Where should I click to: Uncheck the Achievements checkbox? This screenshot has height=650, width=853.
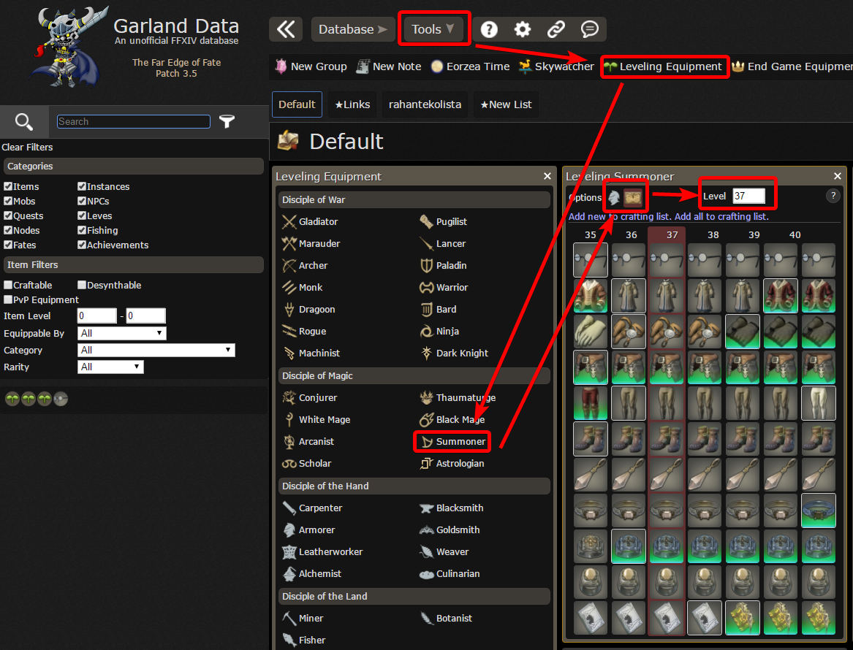(82, 245)
